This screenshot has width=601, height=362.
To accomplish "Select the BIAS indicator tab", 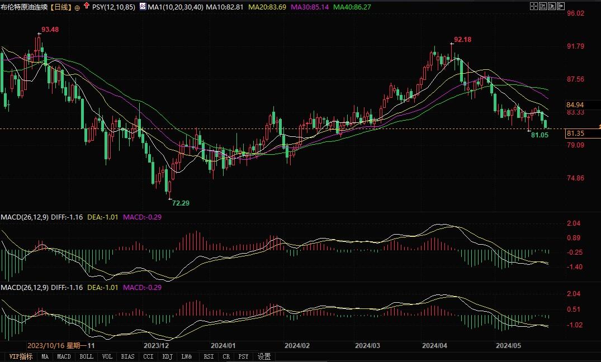I will 127,356.
